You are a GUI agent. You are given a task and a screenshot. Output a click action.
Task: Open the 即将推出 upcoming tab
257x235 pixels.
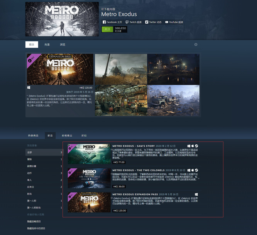click(67, 135)
